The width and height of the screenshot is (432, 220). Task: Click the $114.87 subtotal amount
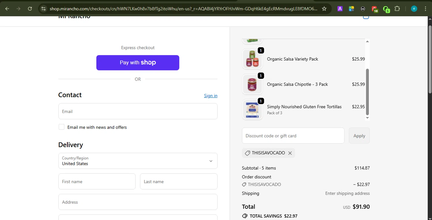point(362,168)
